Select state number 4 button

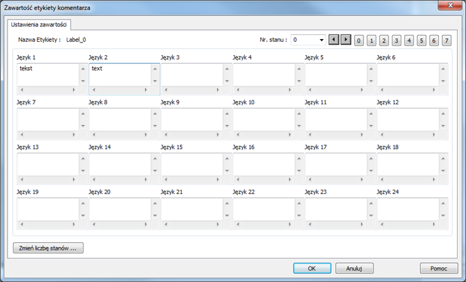click(x=409, y=40)
